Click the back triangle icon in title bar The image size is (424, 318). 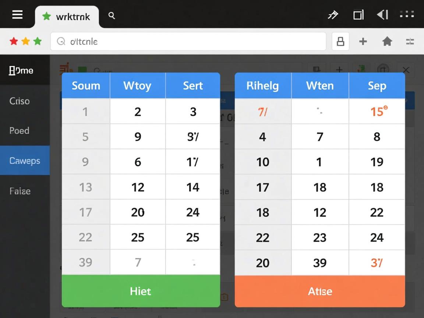pyautogui.click(x=382, y=15)
